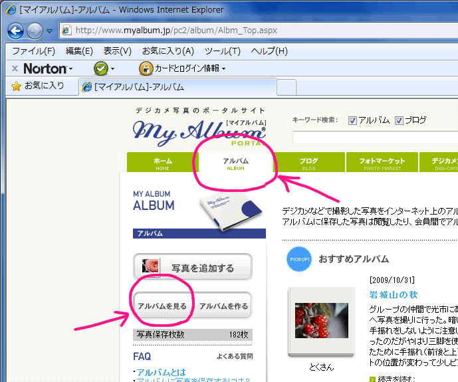This screenshot has height=382, width=458.
Task: Toggle the アルバム search checkbox
Action: click(x=352, y=120)
